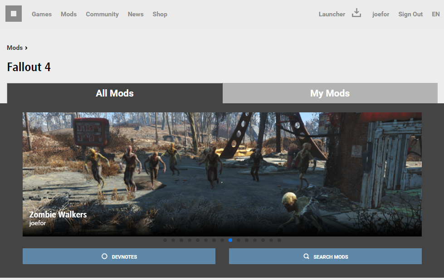Open the EN language selector
This screenshot has width=444, height=280.
tap(435, 14)
